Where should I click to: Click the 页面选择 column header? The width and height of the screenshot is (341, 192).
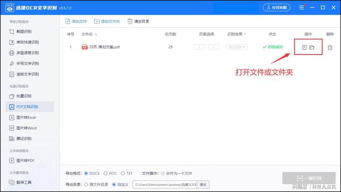[206, 34]
